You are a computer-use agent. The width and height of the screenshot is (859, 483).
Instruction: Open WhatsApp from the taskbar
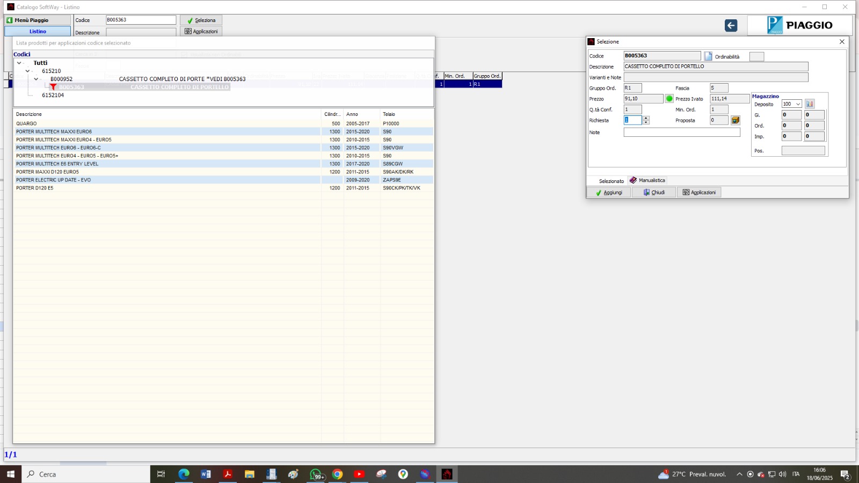[316, 474]
